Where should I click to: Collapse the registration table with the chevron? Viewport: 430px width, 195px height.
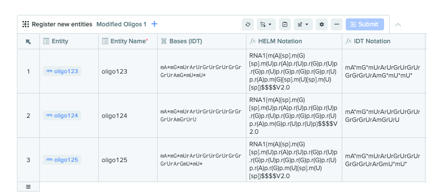[398, 24]
